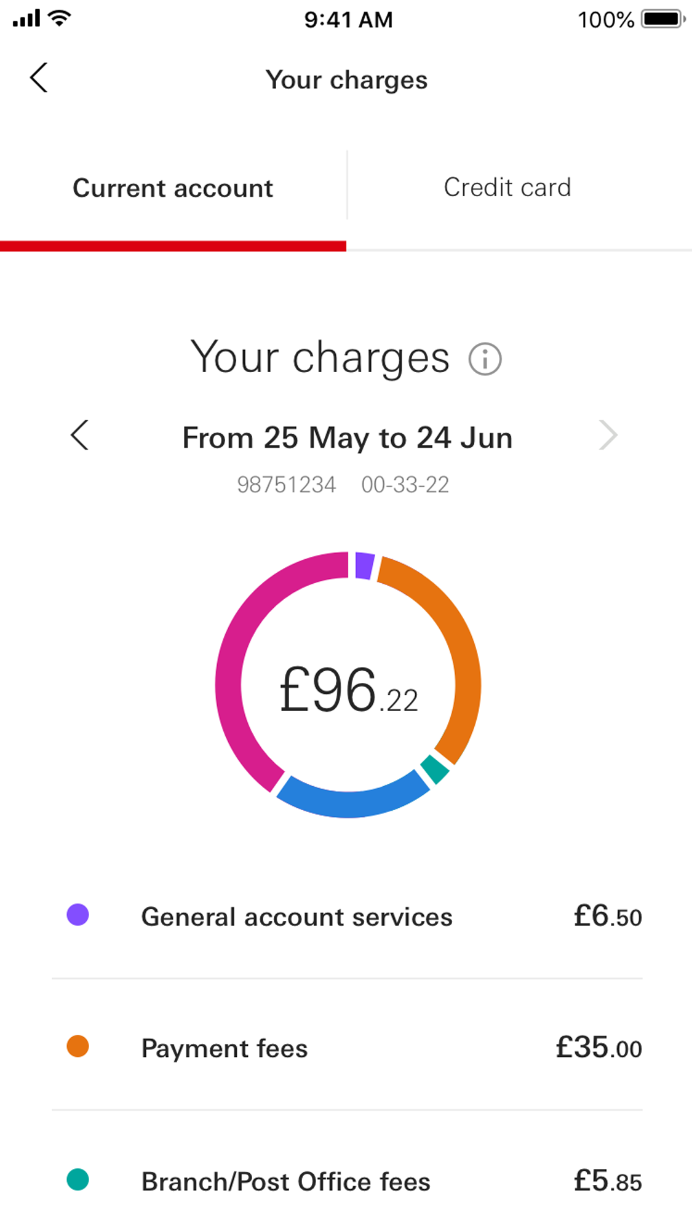Tap the battery indicator icon
This screenshot has width=692, height=1231.
(x=663, y=19)
